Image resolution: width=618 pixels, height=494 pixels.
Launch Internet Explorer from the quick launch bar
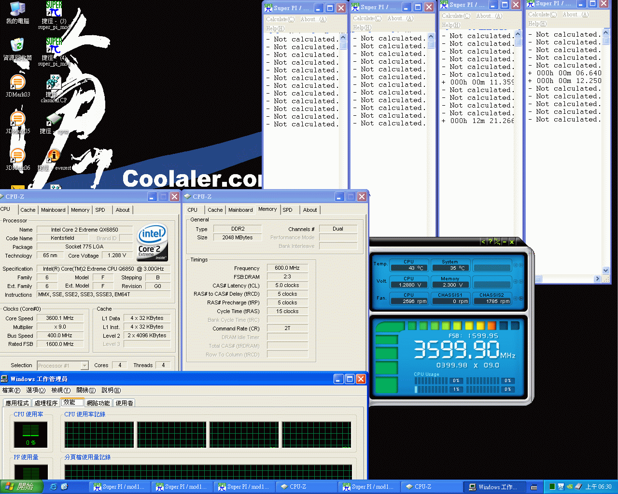pyautogui.click(x=53, y=487)
